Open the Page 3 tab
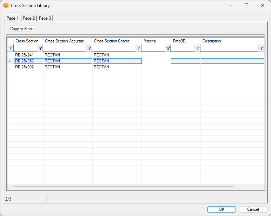271x216 pixels. (45, 18)
